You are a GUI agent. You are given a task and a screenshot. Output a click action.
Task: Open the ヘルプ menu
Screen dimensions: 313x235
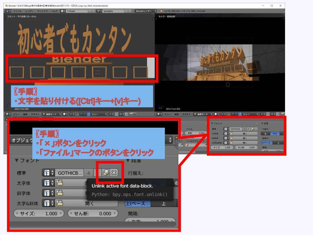[54, 11]
